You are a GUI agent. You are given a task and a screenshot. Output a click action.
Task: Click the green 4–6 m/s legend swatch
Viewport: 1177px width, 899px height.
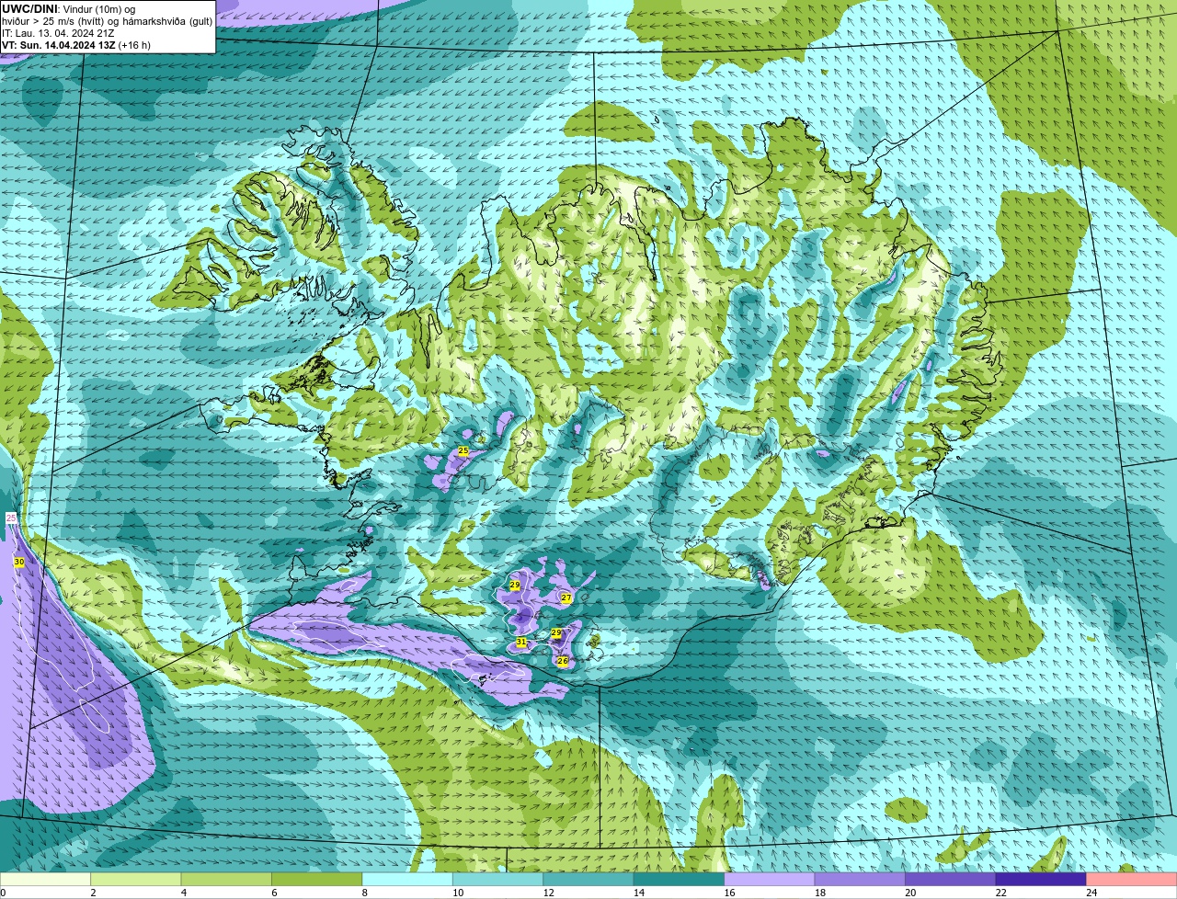point(226,880)
